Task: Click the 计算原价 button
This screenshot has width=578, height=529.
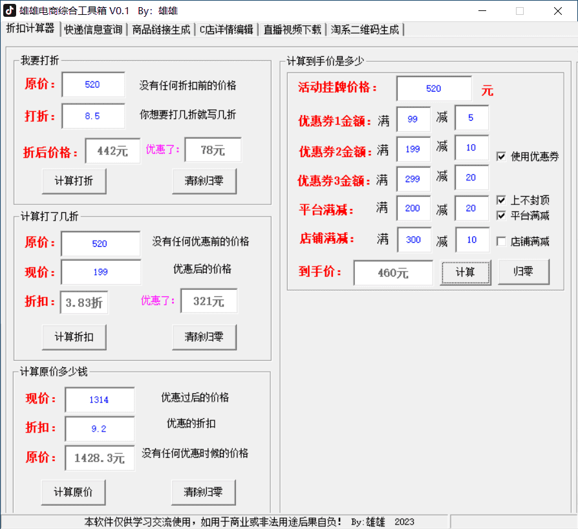Action: (x=74, y=492)
